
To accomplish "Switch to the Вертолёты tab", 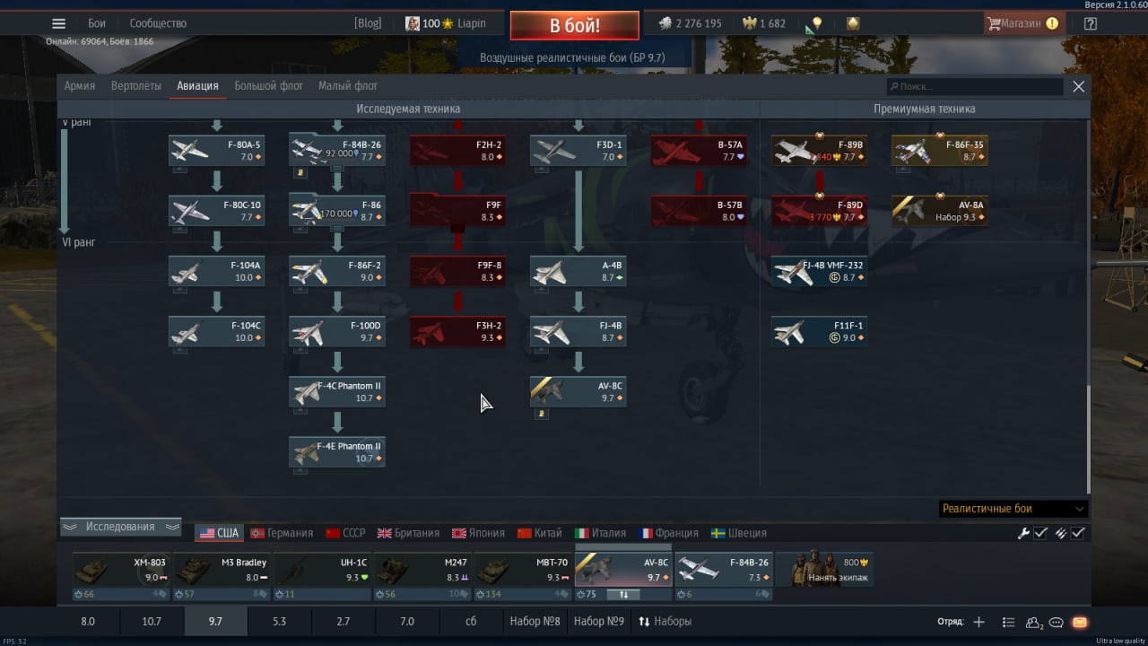I will [x=136, y=86].
